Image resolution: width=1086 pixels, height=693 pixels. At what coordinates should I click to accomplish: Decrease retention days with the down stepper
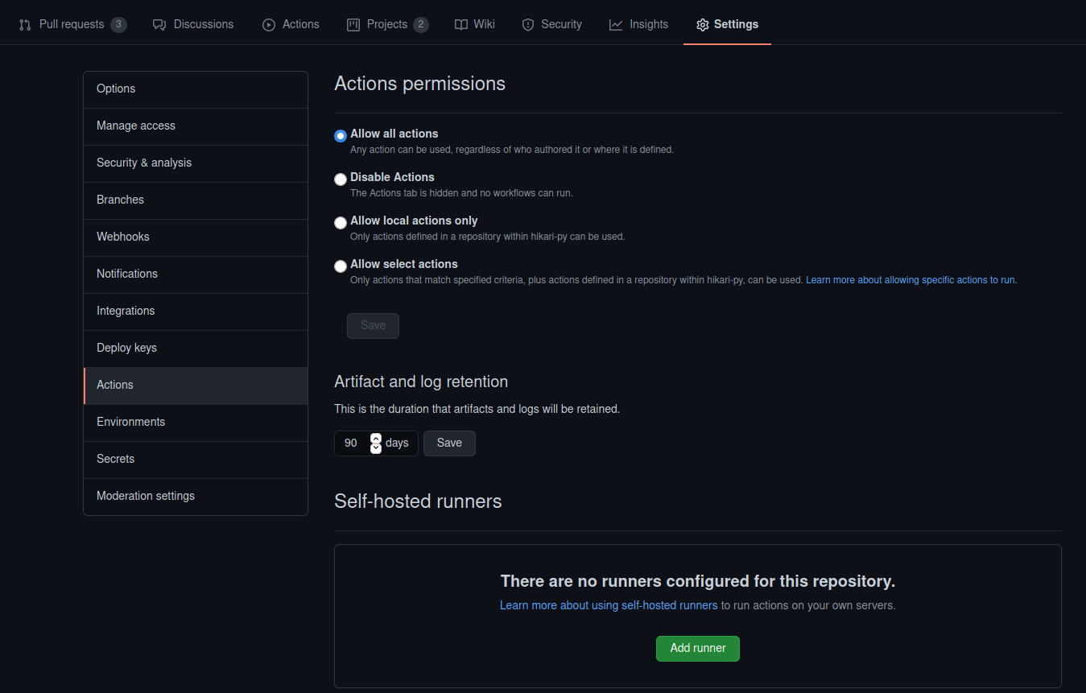point(375,448)
